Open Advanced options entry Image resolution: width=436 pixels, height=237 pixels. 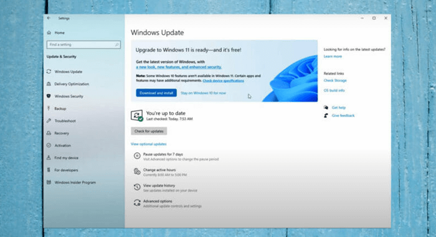(x=158, y=201)
